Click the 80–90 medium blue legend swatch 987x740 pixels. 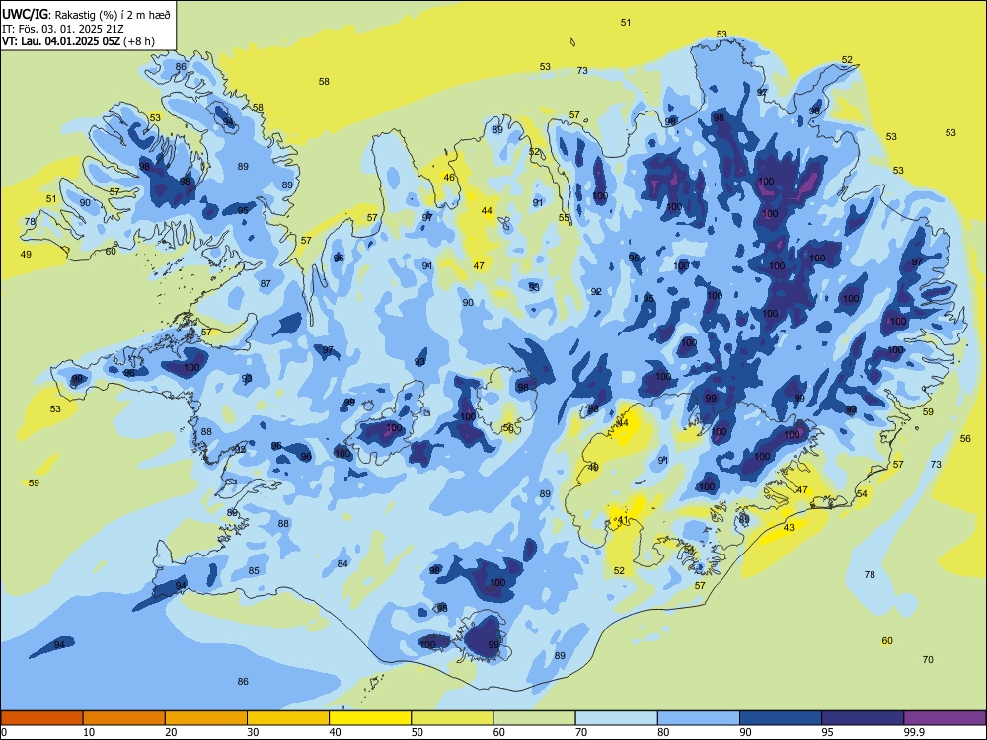coord(699,718)
